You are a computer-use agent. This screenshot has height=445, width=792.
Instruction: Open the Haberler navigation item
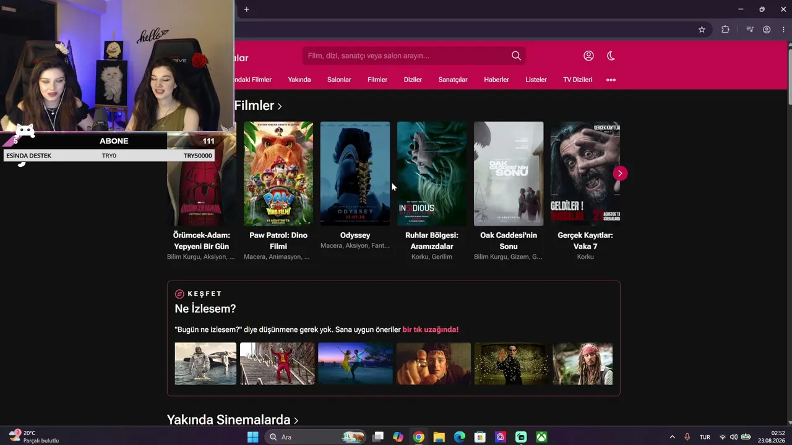[496, 80]
